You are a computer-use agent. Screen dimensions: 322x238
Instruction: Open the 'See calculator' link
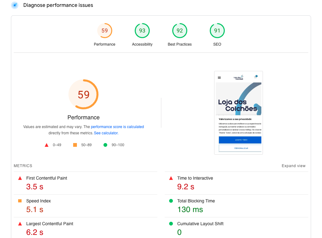106,133
